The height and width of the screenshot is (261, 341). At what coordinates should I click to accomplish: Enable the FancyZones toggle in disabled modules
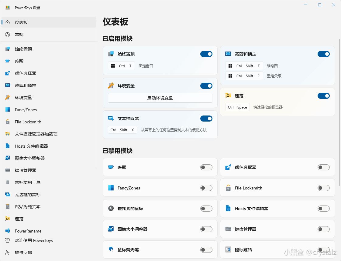click(206, 188)
